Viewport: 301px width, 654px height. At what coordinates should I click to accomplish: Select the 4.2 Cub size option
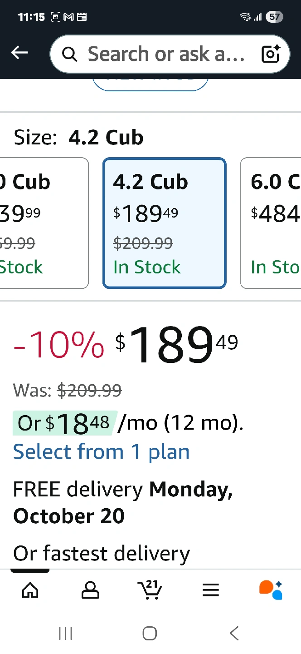[x=164, y=223]
